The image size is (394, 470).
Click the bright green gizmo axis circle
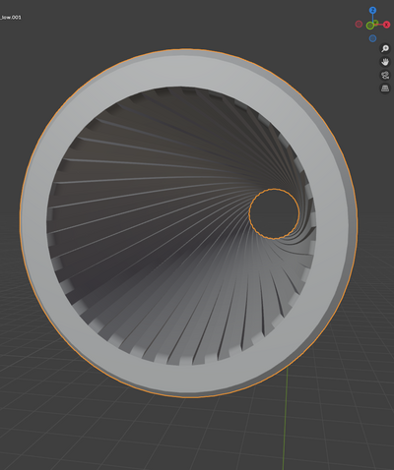coord(370,26)
